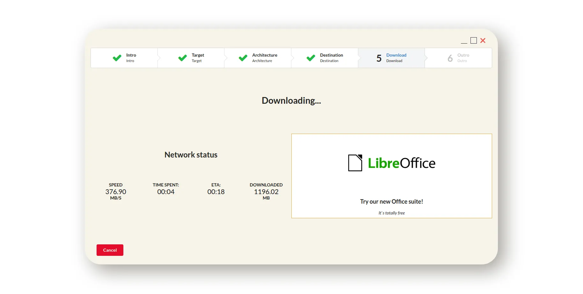Select the Architecture step tab

point(258,58)
